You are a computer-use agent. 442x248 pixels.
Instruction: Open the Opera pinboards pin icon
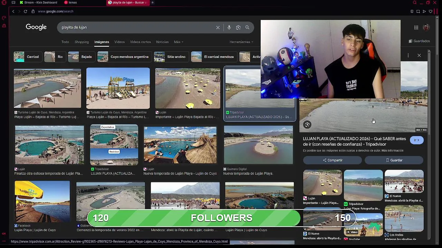412,11
